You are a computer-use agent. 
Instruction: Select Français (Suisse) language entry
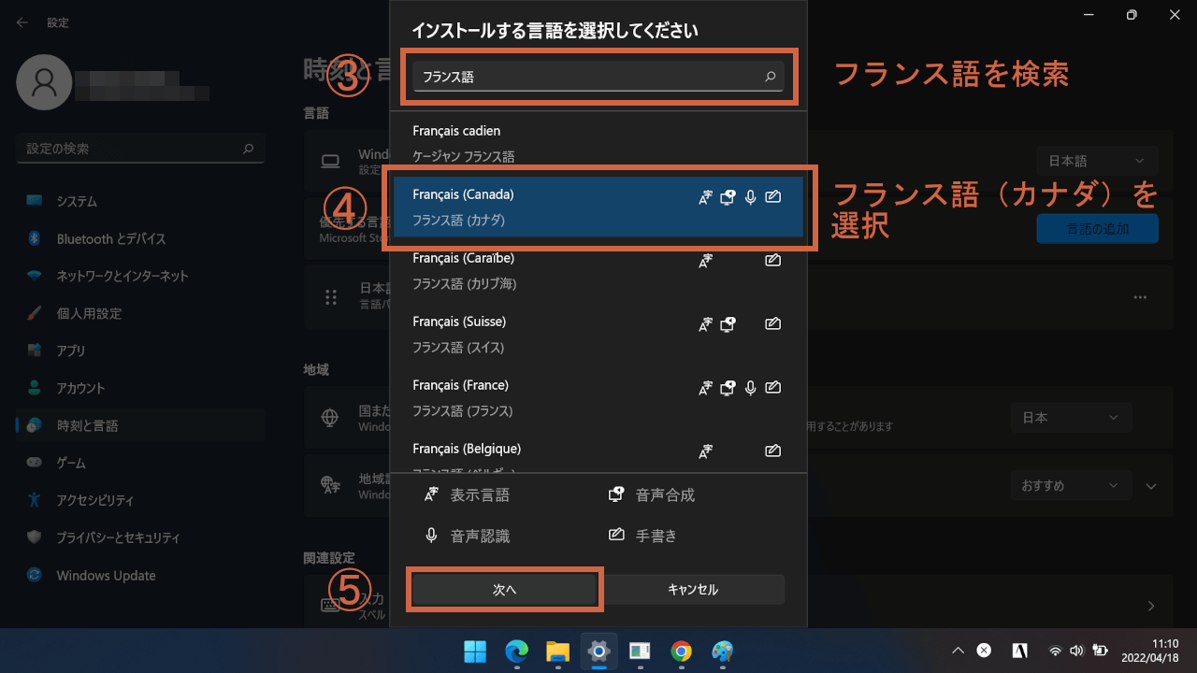(598, 334)
